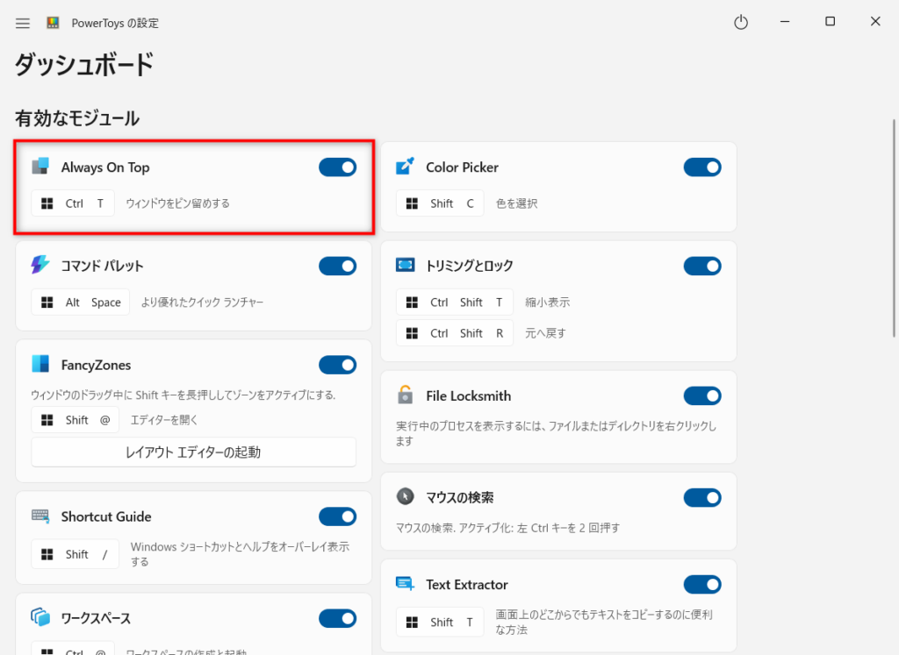Click the power button icon in title bar
The image size is (899, 655).
(741, 22)
